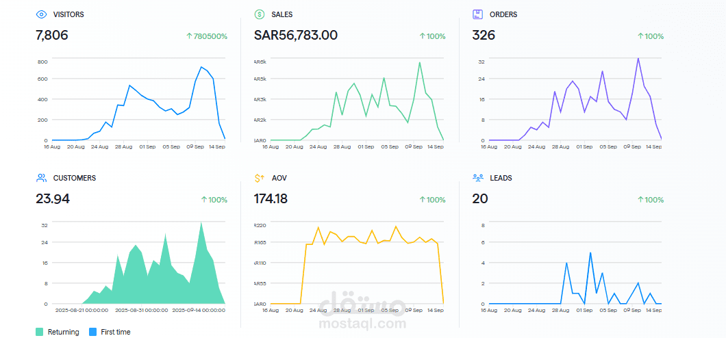The image size is (726, 338).
Task: Toggle the First time legend label
Action: [114, 332]
